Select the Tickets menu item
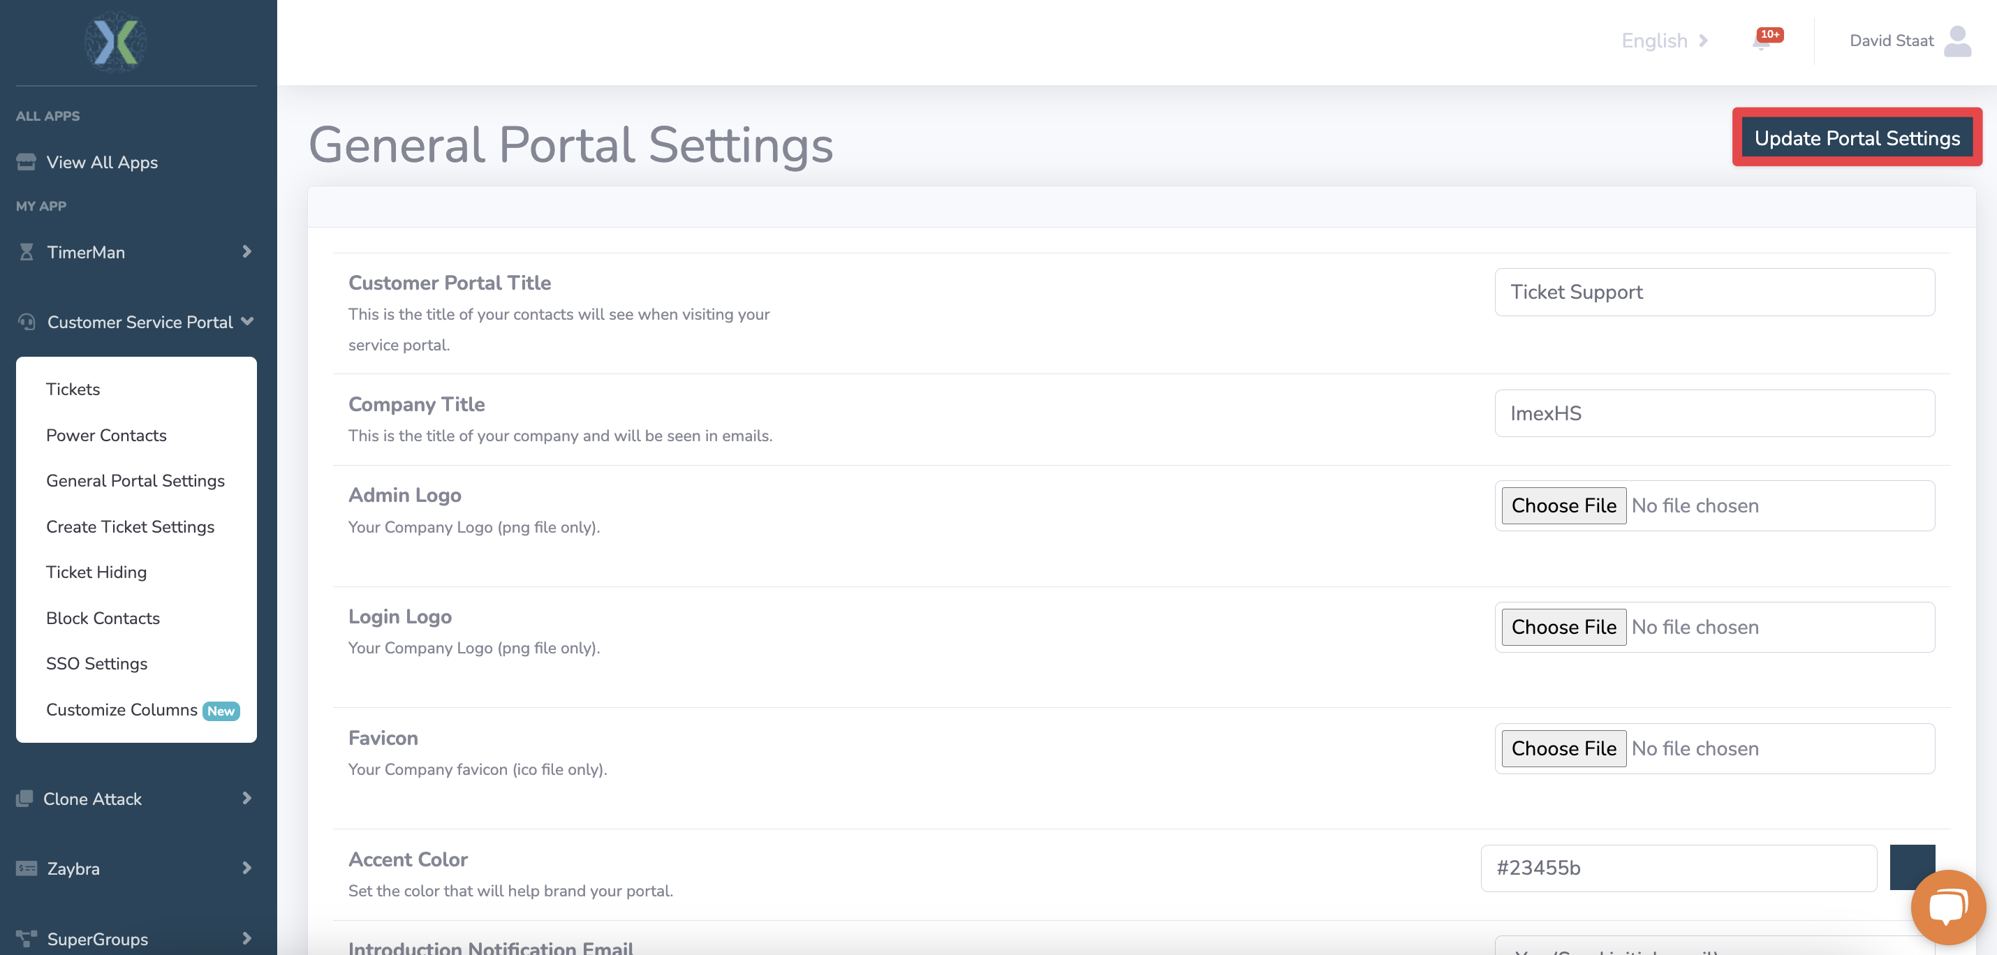This screenshot has width=1997, height=955. 73,388
